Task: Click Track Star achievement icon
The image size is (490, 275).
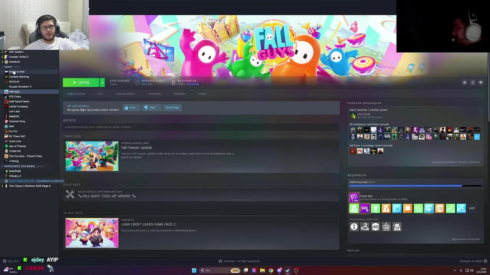Action: (x=354, y=197)
